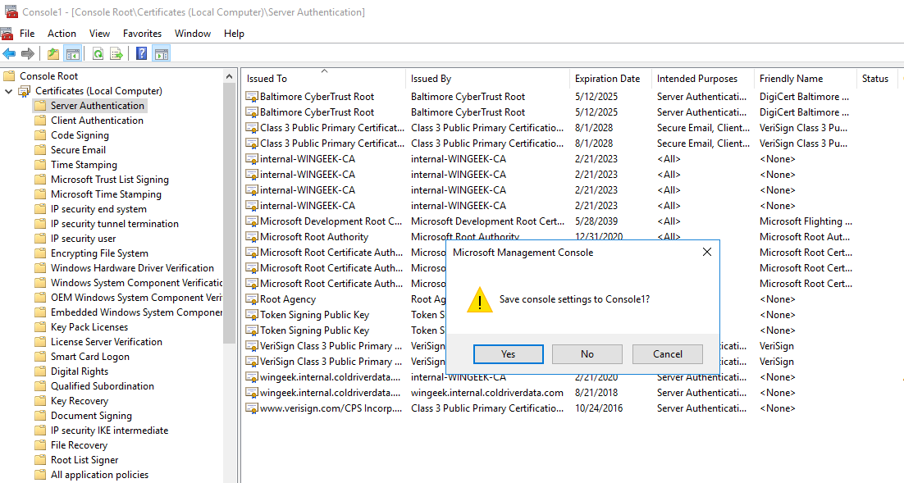Click the tree pane scroll up arrow
The width and height of the screenshot is (904, 483).
[x=230, y=76]
